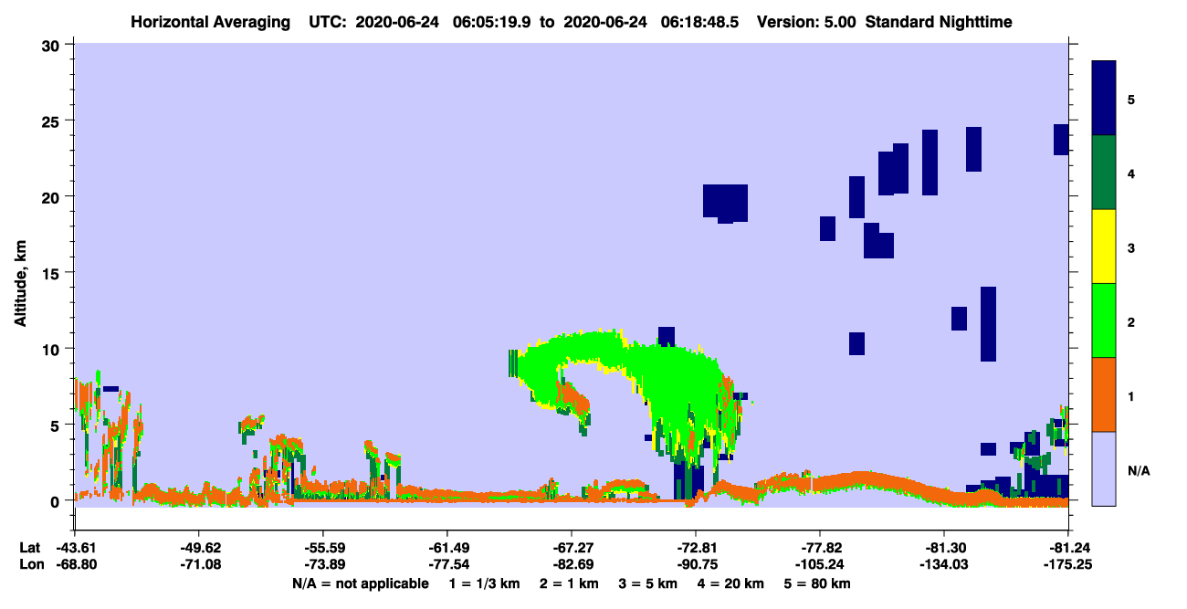Click the legend text '3 = 5 km'

point(650,583)
